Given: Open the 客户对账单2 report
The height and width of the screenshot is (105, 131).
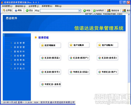Looking at the screenshot, I should (107, 45).
